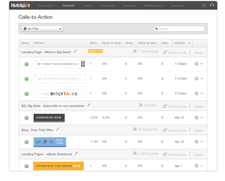Click the SMART CTA badge
The width and height of the screenshot is (225, 181).
pos(96,51)
